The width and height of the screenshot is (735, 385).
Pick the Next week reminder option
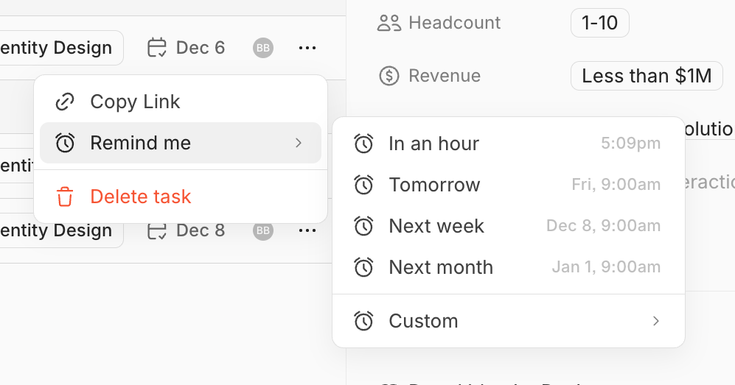pos(436,226)
